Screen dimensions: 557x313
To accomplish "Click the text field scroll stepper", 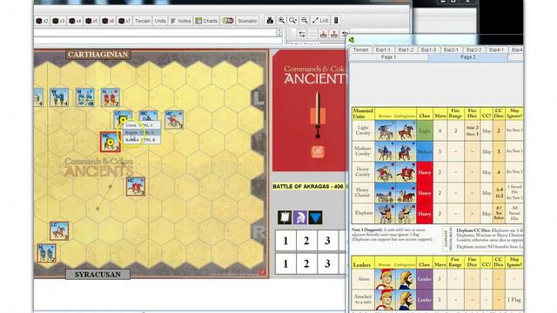I will (279, 32).
